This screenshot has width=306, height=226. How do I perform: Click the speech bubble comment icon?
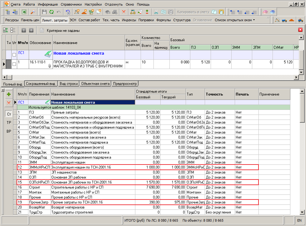point(98,12)
